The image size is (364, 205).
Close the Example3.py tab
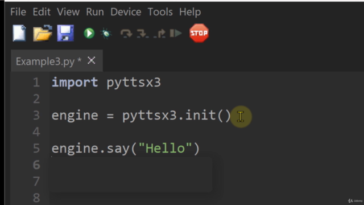tap(92, 61)
